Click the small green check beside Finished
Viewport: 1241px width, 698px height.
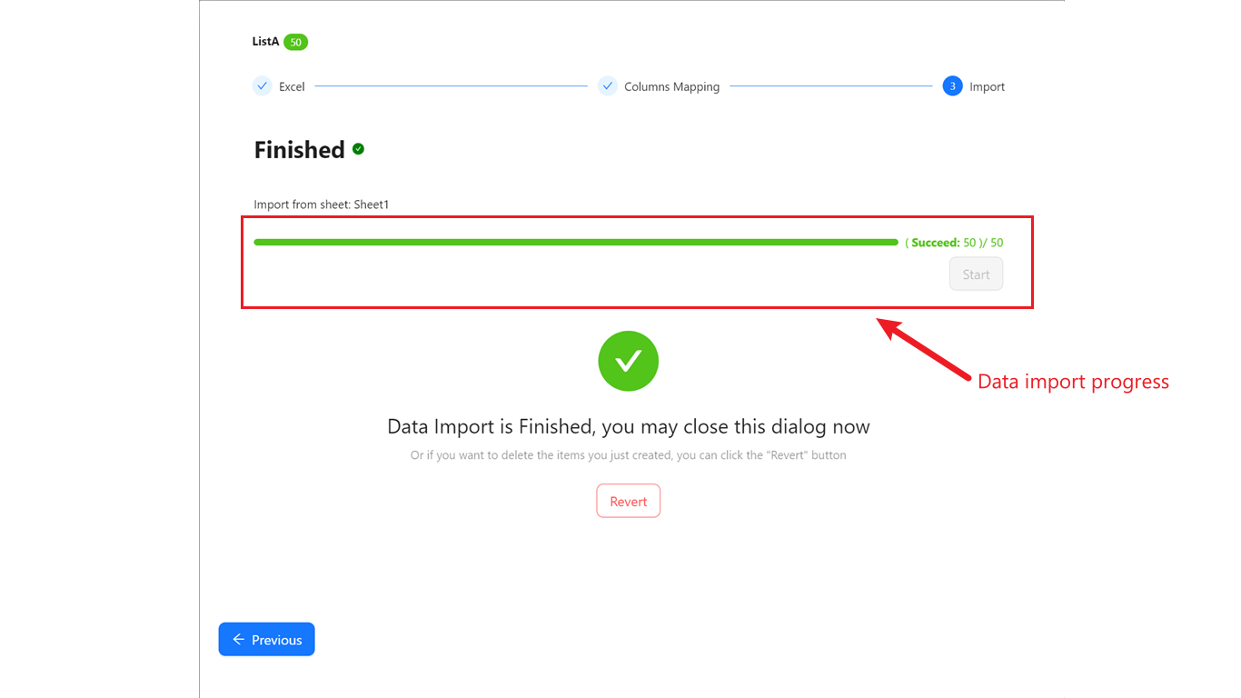click(x=358, y=149)
